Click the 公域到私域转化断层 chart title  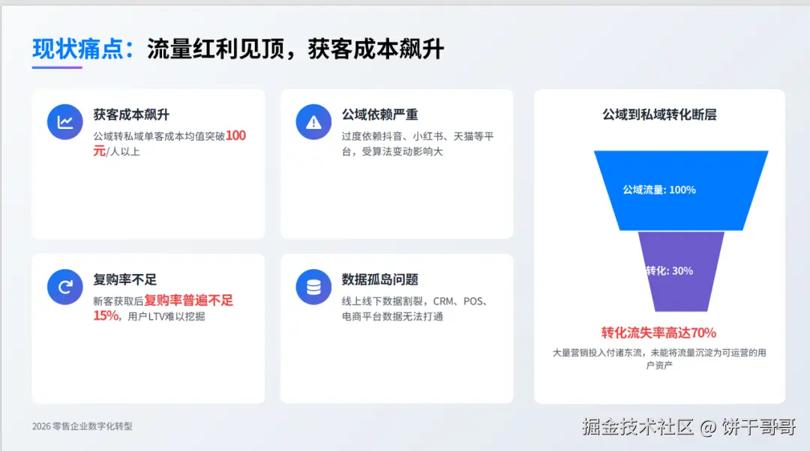[x=659, y=115]
